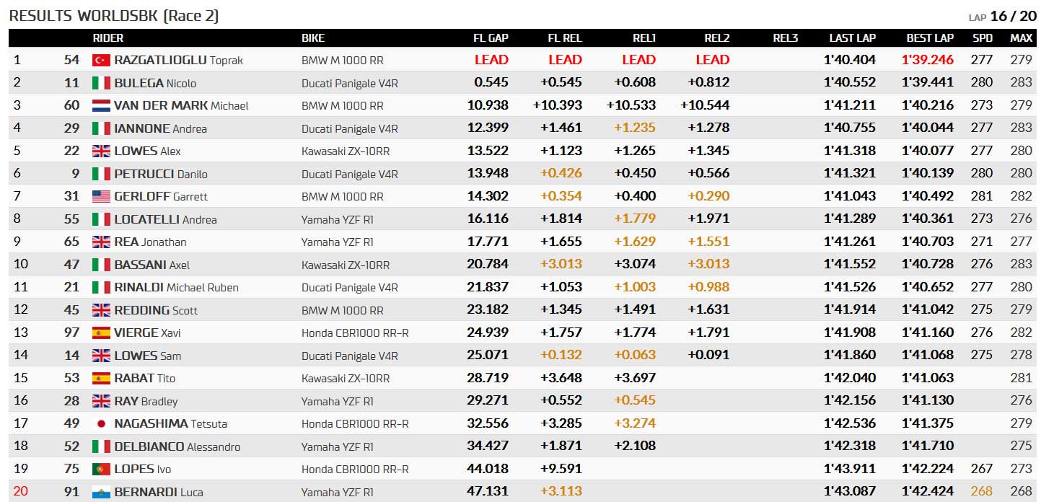Image resolution: width=1054 pixels, height=502 pixels.
Task: Select the BIKE column header
Action: (x=313, y=38)
